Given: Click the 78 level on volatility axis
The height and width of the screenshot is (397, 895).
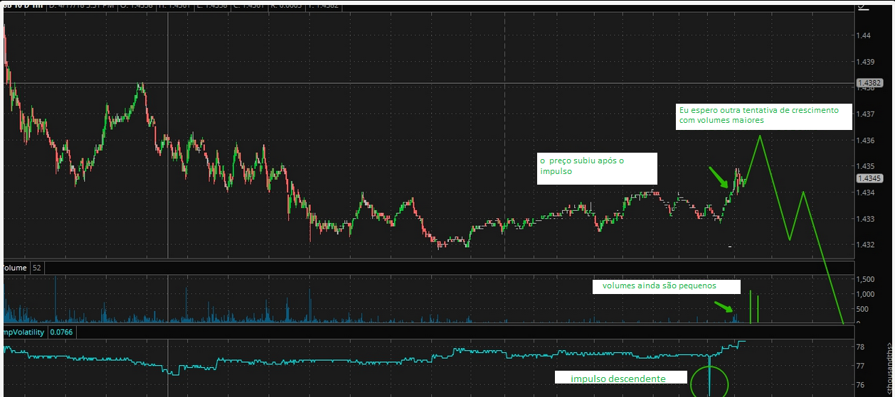Looking at the screenshot, I should 859,347.
